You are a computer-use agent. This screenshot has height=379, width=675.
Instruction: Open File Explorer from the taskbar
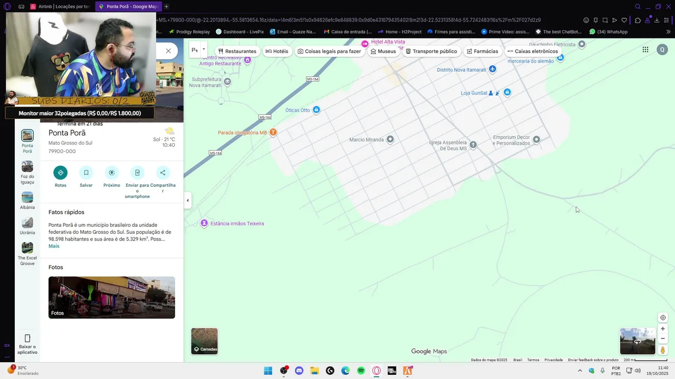tap(314, 371)
